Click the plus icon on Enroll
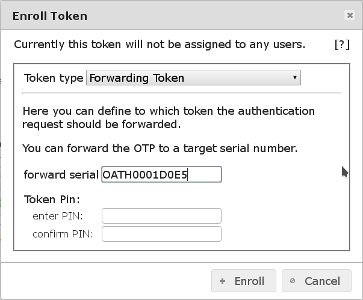The height and width of the screenshot is (300, 363). pyautogui.click(x=223, y=281)
